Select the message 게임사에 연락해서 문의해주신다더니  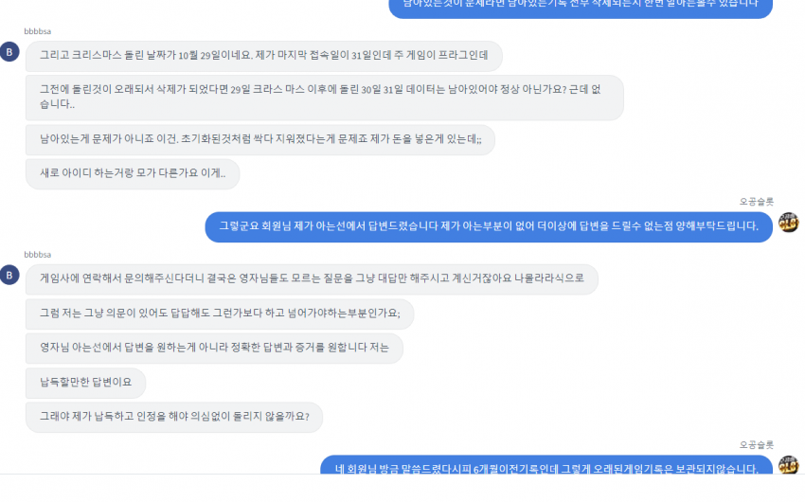coord(312,279)
